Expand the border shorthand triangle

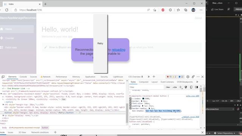(142, 101)
